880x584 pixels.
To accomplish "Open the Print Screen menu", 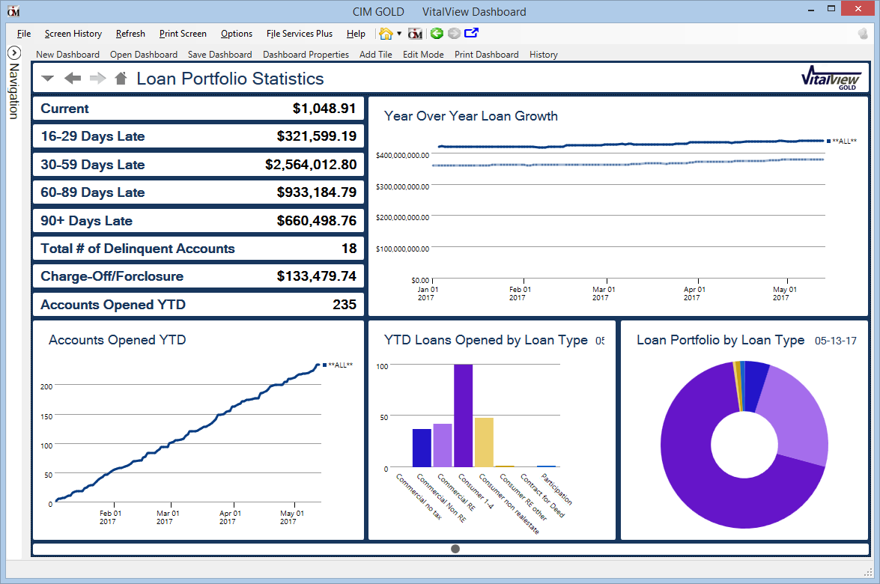I will [183, 34].
